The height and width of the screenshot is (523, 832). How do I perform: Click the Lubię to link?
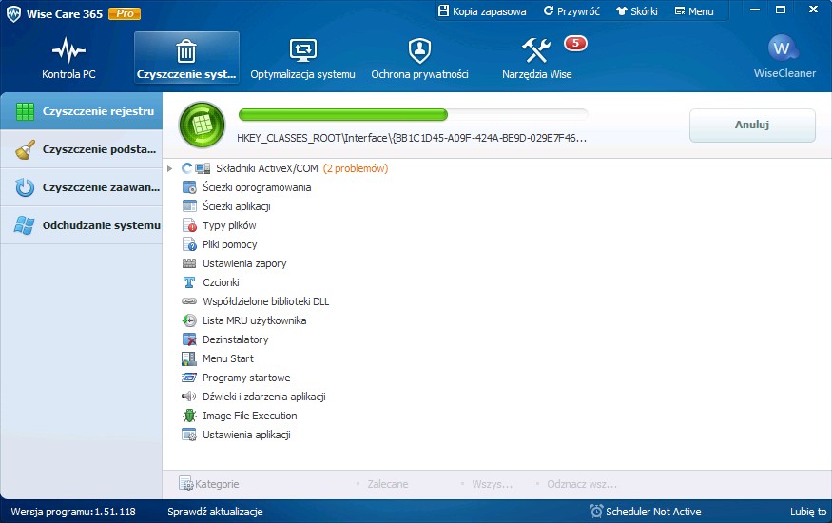click(x=808, y=512)
